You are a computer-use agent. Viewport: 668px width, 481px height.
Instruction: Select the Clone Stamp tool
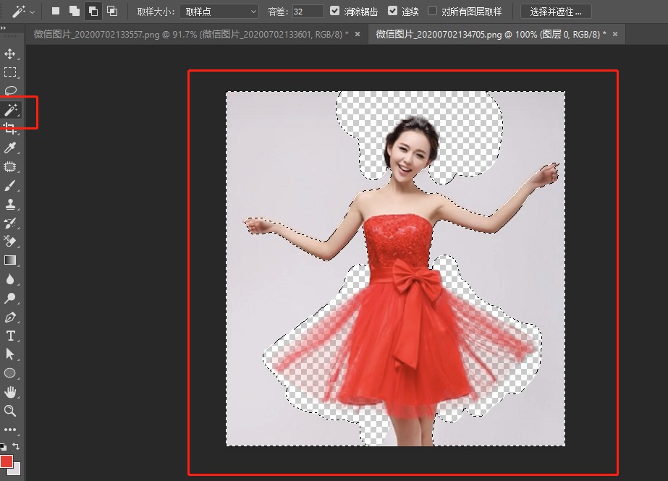(9, 204)
